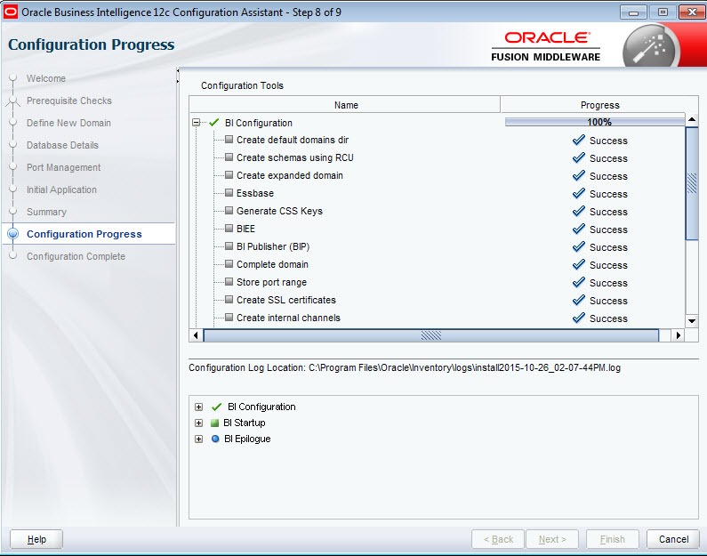Click the blue circle icon beside BI Epilogue

tap(215, 439)
